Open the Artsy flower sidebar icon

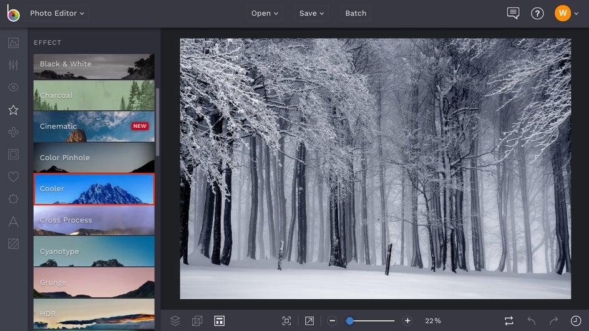(x=13, y=132)
